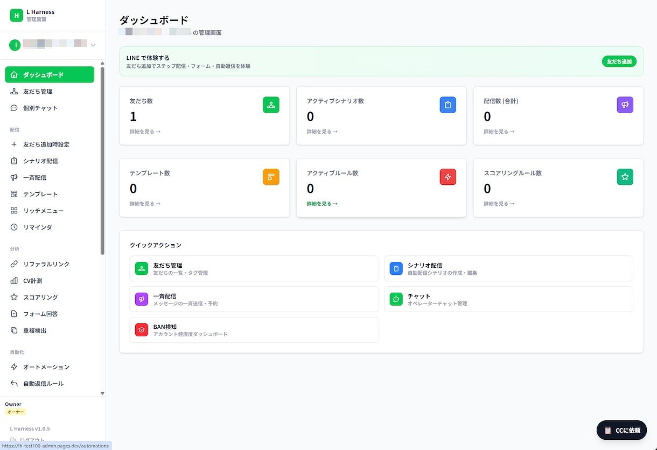Click the blue シナリオ配信 quick action icon
The width and height of the screenshot is (657, 450).
coord(396,268)
